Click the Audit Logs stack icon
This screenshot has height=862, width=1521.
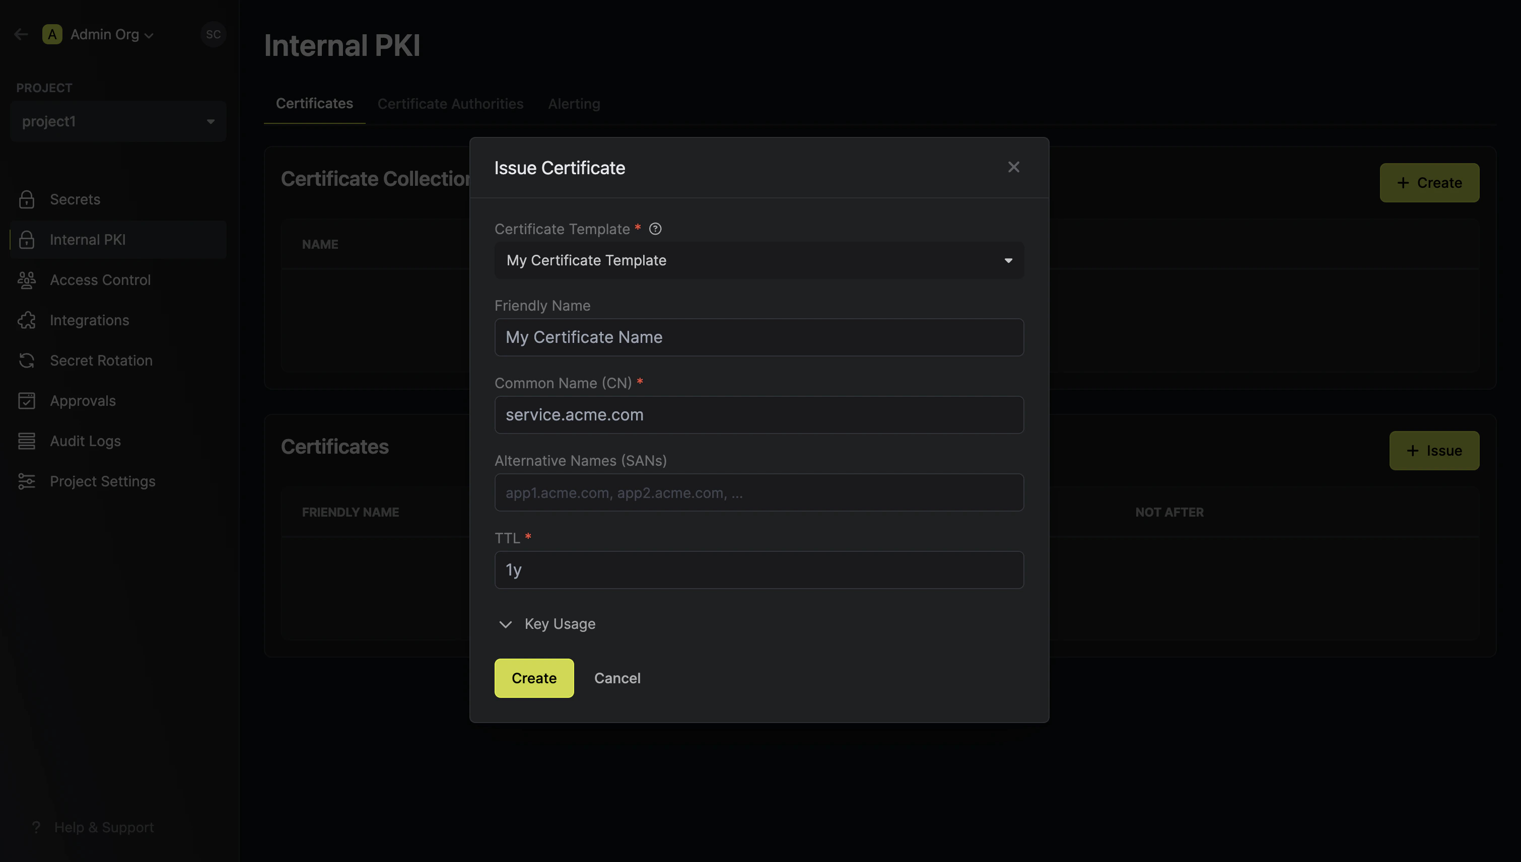[x=27, y=441]
